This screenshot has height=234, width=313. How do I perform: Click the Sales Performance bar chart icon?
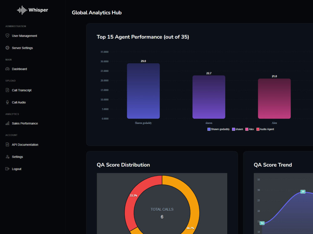pos(8,123)
